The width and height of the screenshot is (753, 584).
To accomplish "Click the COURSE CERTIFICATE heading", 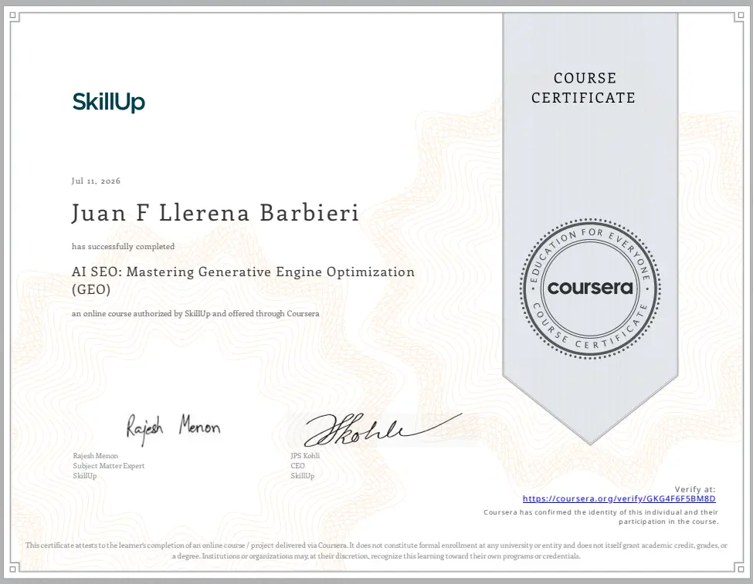I will [584, 88].
